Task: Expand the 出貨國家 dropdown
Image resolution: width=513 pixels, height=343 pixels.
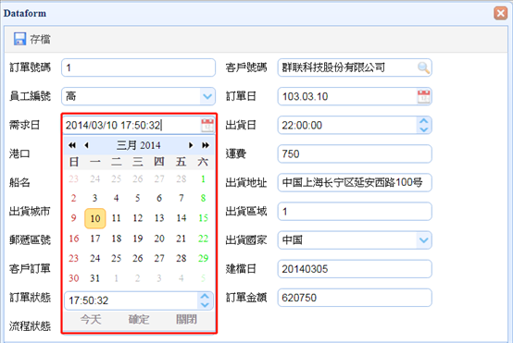Action: [x=424, y=240]
